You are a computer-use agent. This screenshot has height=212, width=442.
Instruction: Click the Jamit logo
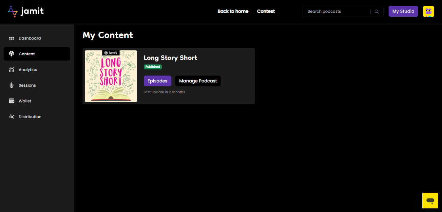[26, 11]
